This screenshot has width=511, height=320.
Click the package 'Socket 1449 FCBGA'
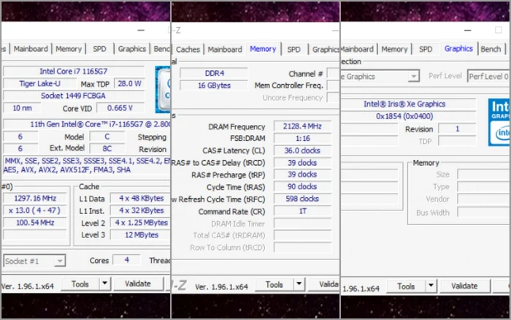74,96
